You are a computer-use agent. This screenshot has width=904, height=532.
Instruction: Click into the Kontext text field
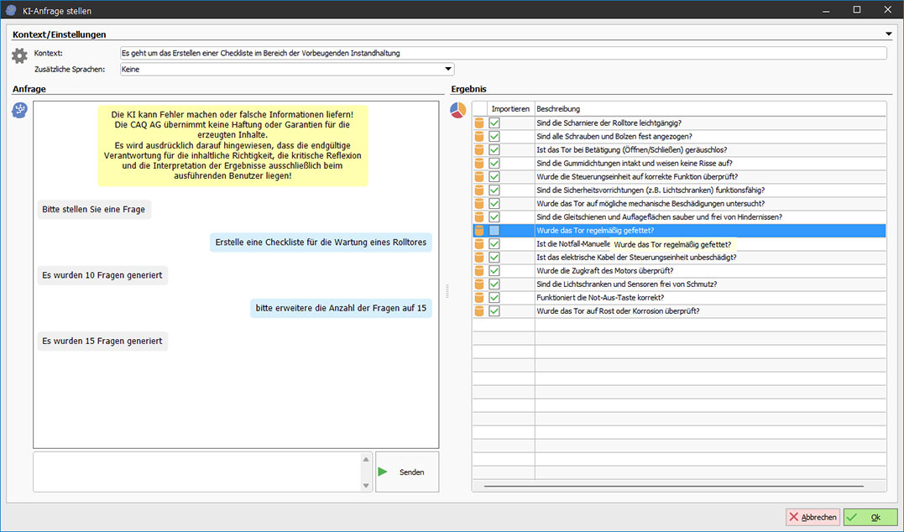click(x=502, y=53)
